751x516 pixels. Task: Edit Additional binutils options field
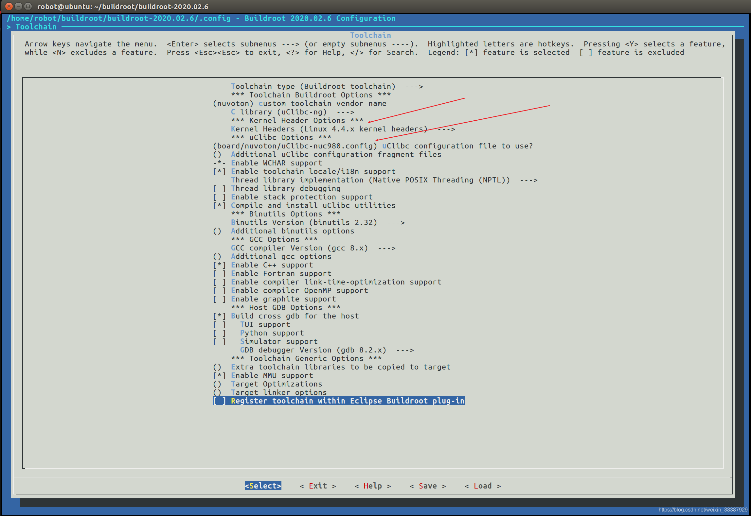click(x=284, y=231)
